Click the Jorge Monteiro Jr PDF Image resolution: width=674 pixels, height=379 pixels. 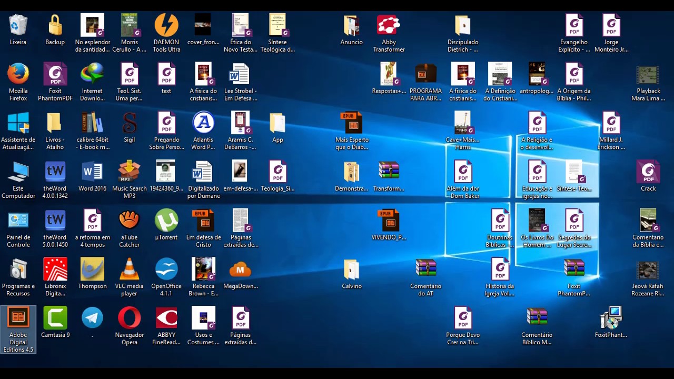click(611, 25)
